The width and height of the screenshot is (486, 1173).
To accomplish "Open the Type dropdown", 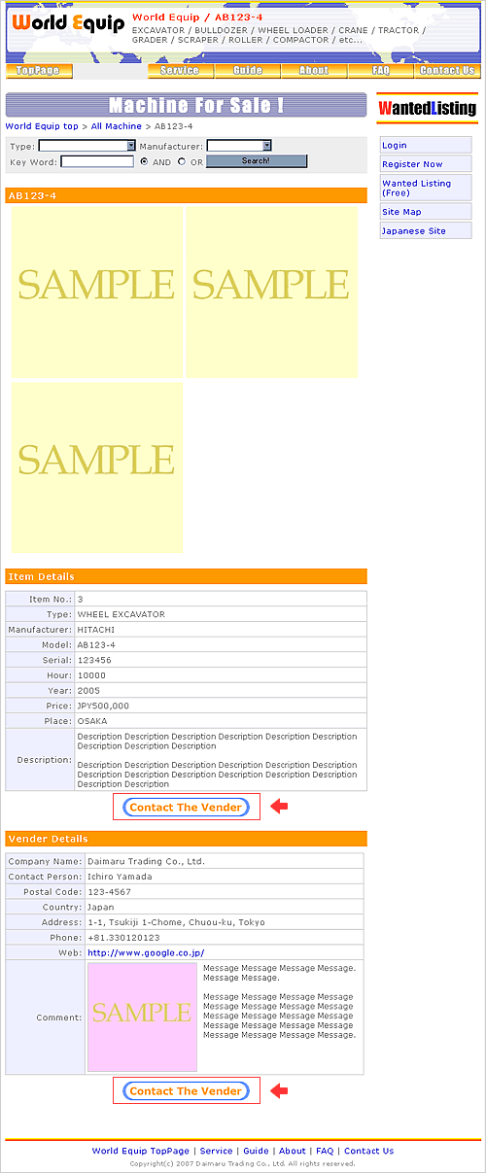I will 87,146.
